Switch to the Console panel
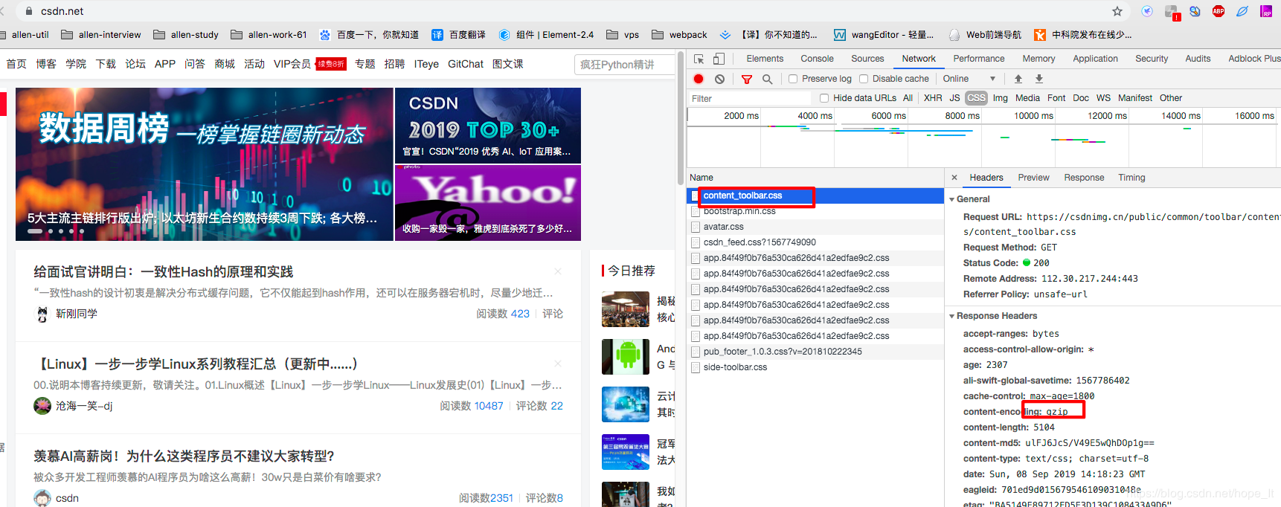This screenshot has width=1281, height=507. point(817,59)
